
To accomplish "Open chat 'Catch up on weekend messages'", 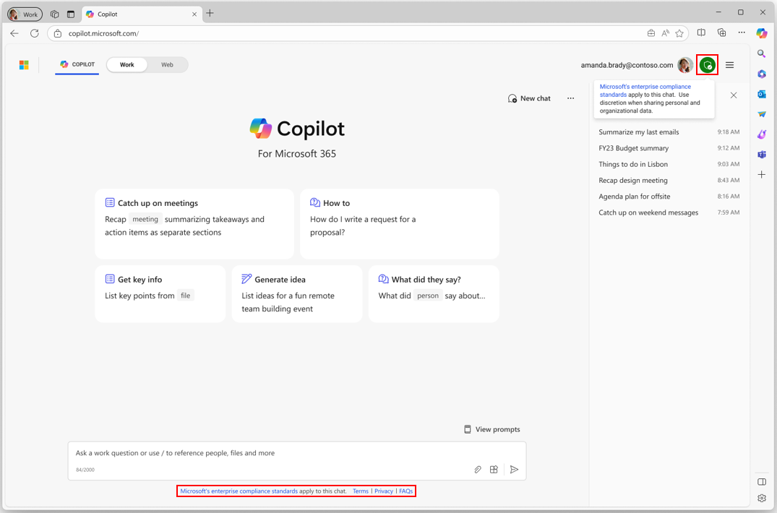I will [669, 212].
